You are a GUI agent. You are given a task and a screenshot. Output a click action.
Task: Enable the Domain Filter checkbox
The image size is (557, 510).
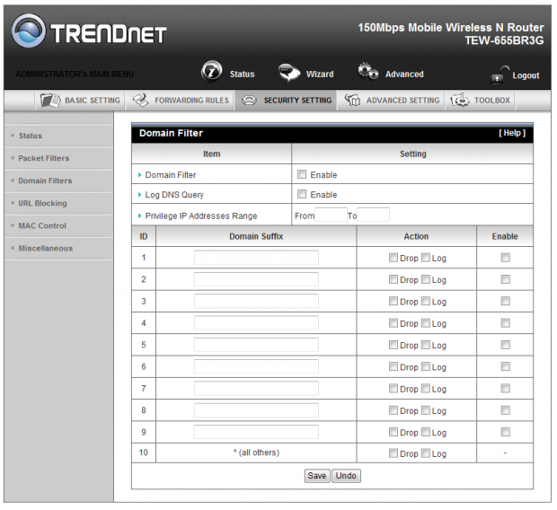tap(302, 174)
